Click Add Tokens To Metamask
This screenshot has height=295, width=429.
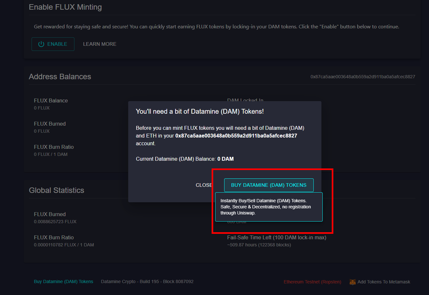tap(384, 282)
